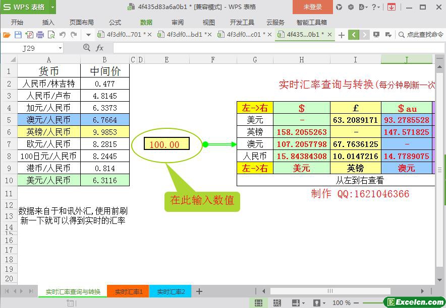Click the vertical scrollbar up arrow
Image resolution: width=446 pixels, height=308 pixels.
point(440,67)
